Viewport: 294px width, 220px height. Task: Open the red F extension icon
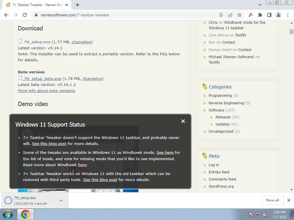[251, 15]
